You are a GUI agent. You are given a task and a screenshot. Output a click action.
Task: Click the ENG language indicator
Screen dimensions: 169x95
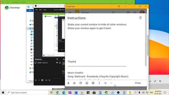pos(151,93)
